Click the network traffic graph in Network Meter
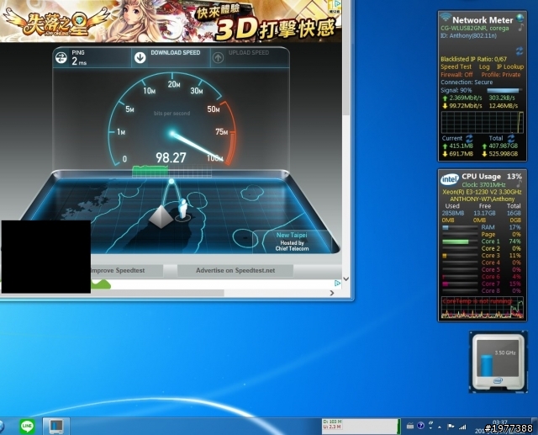This screenshot has height=435, width=538. click(x=483, y=122)
